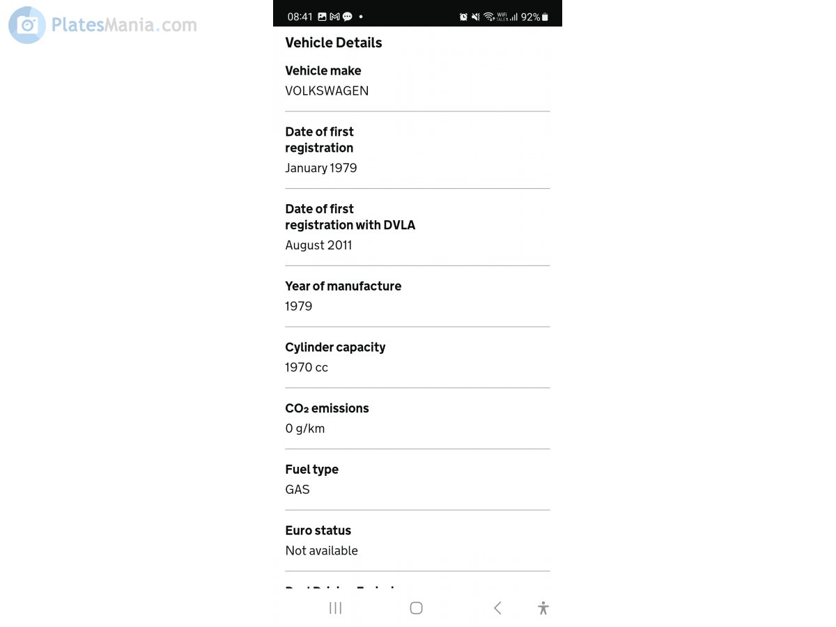Tap the Wi-Fi signal status icon
Viewport: 836px width, 627px height.
point(489,17)
